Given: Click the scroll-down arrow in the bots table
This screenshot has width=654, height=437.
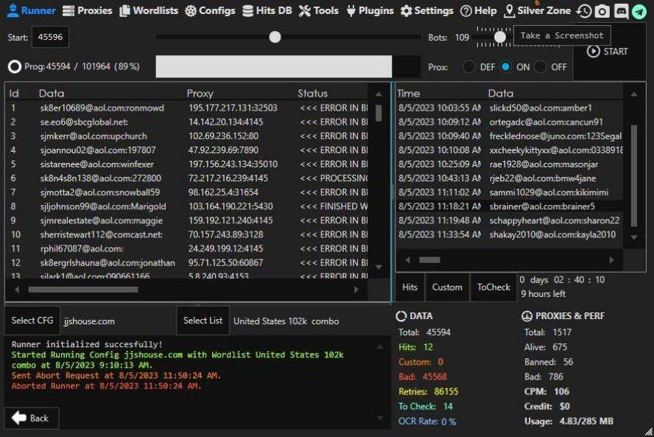Looking at the screenshot, I should 379,267.
